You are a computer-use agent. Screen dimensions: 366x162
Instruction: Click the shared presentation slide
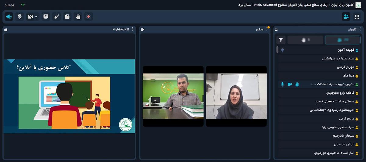69,96
